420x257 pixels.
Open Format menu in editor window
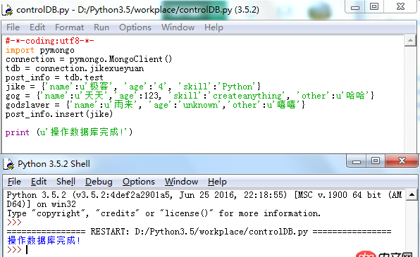click(69, 27)
